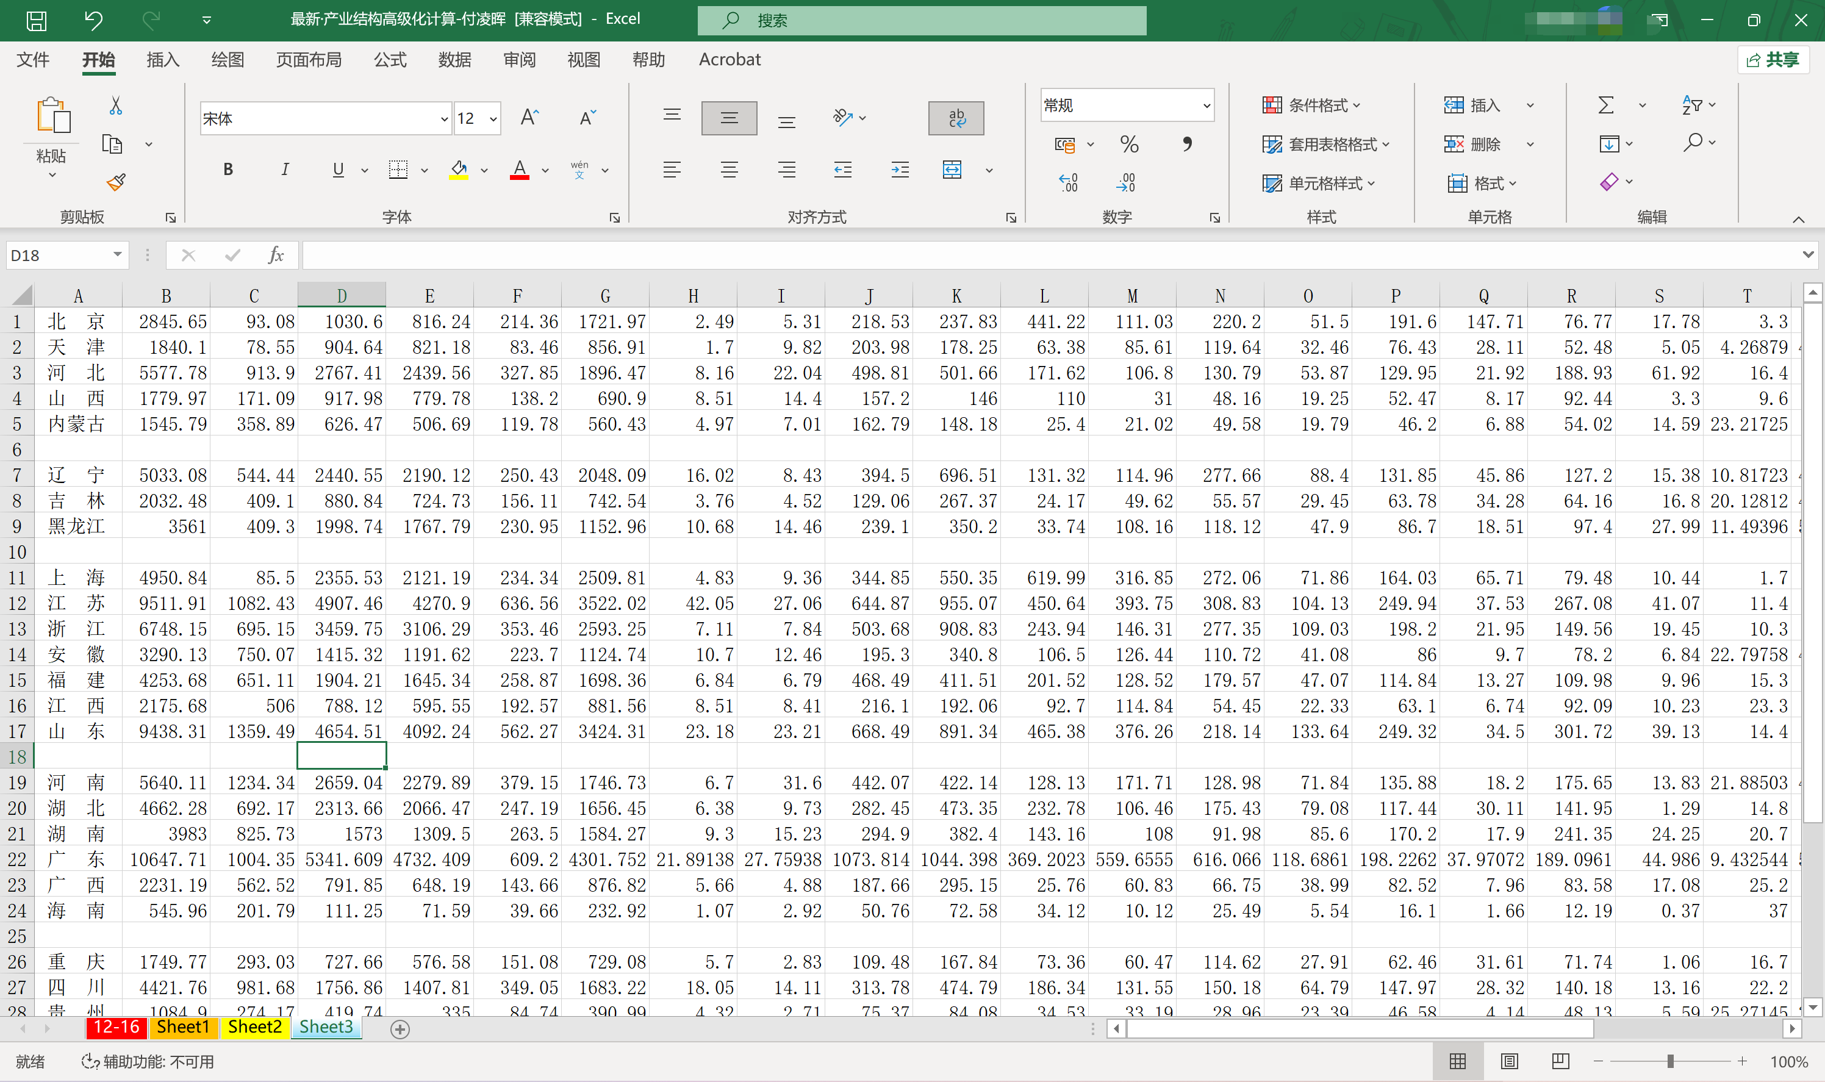Expand the number format combo box
Image resolution: width=1825 pixels, height=1082 pixels.
click(1207, 106)
